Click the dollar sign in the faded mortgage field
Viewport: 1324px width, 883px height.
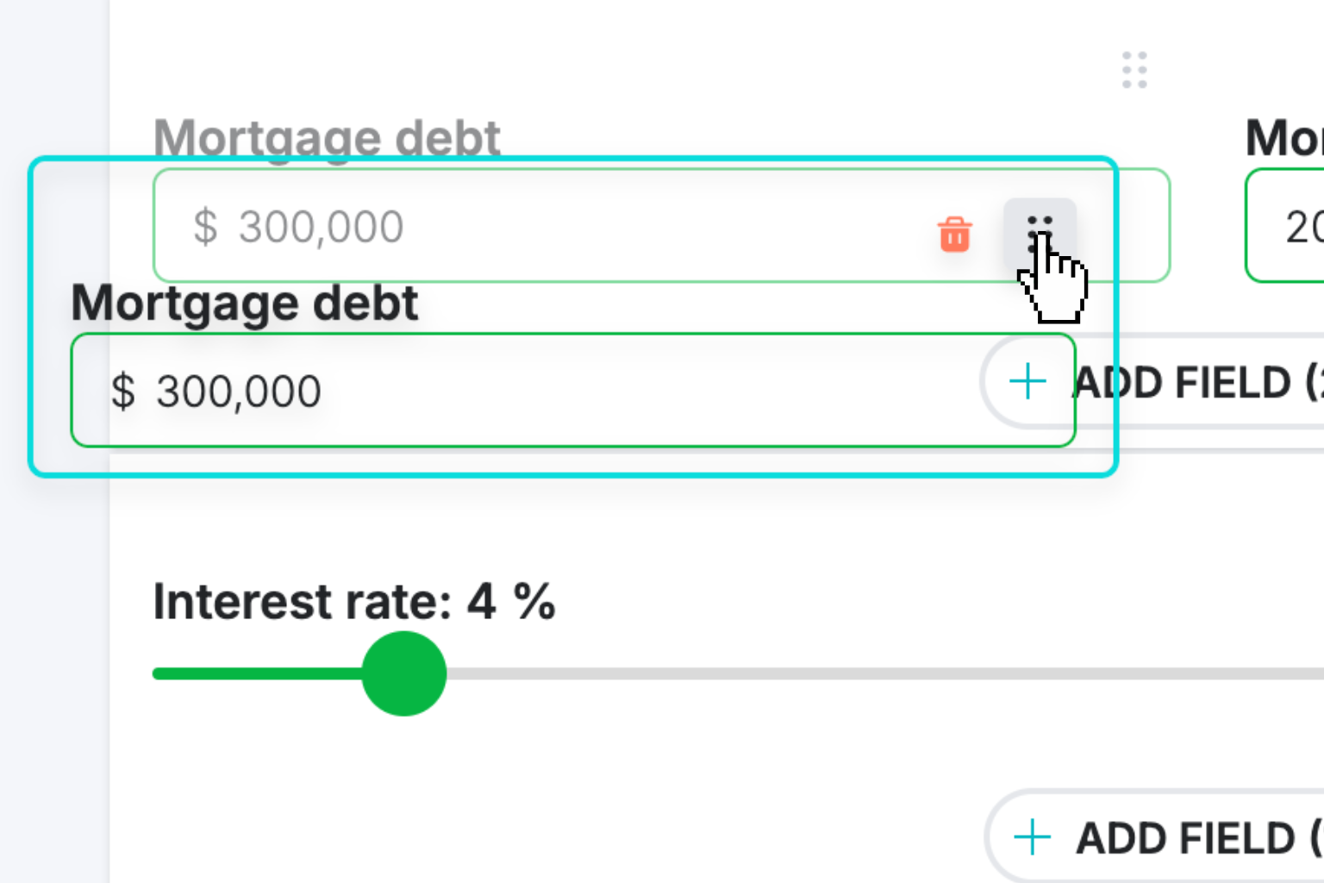[x=205, y=227]
